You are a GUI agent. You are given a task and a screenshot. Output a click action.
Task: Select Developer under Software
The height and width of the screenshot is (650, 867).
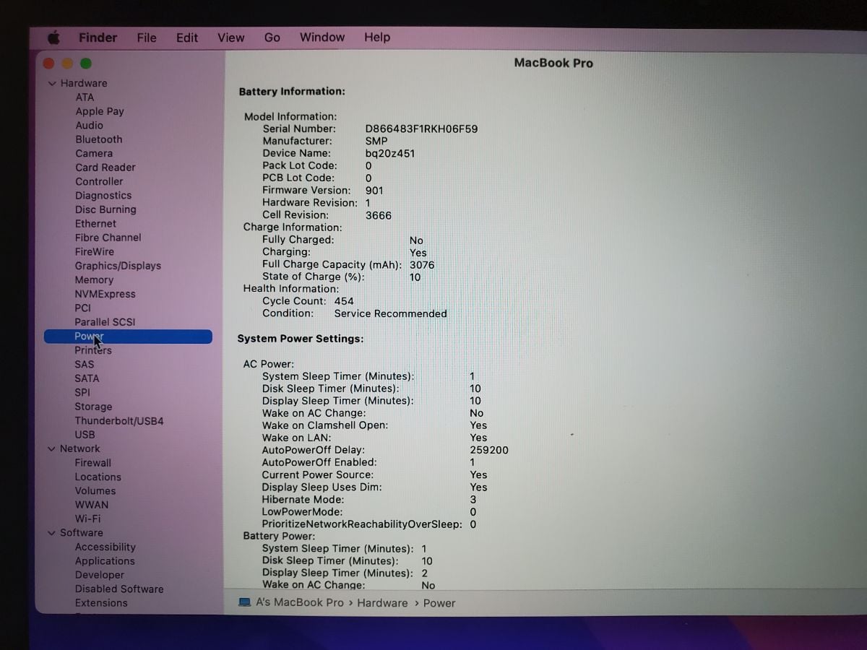pyautogui.click(x=100, y=576)
